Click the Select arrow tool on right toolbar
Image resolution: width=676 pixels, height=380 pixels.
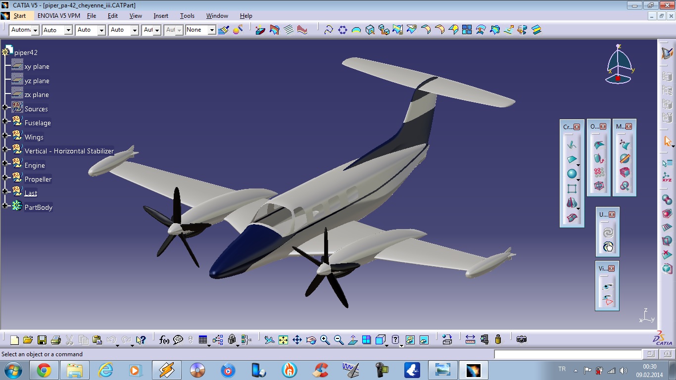click(667, 142)
